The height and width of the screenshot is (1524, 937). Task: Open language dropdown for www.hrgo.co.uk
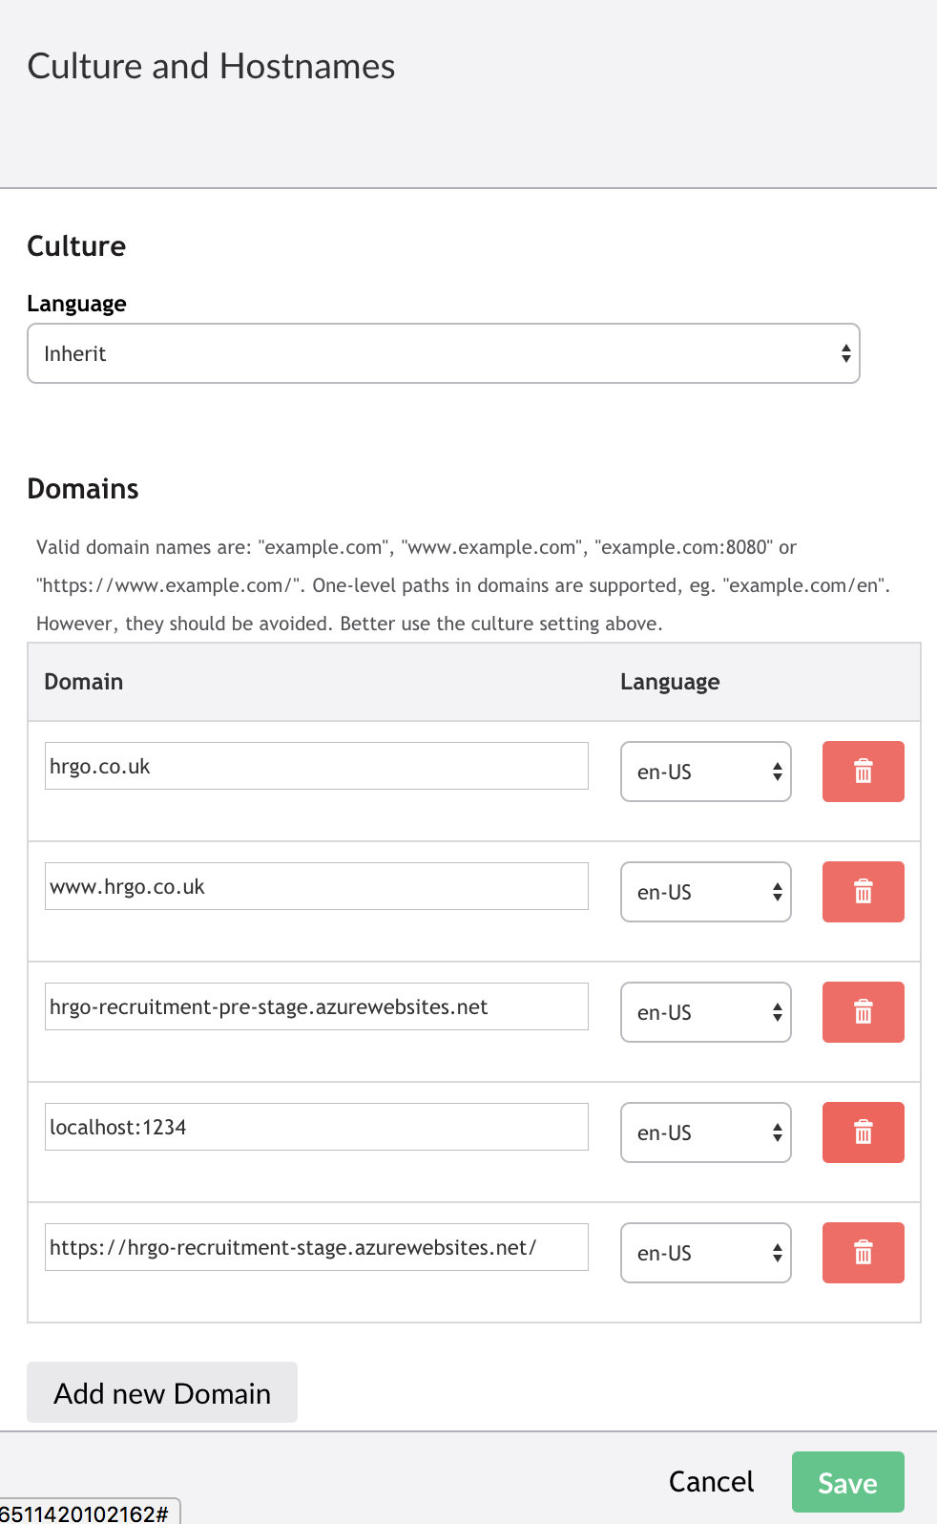(x=706, y=892)
